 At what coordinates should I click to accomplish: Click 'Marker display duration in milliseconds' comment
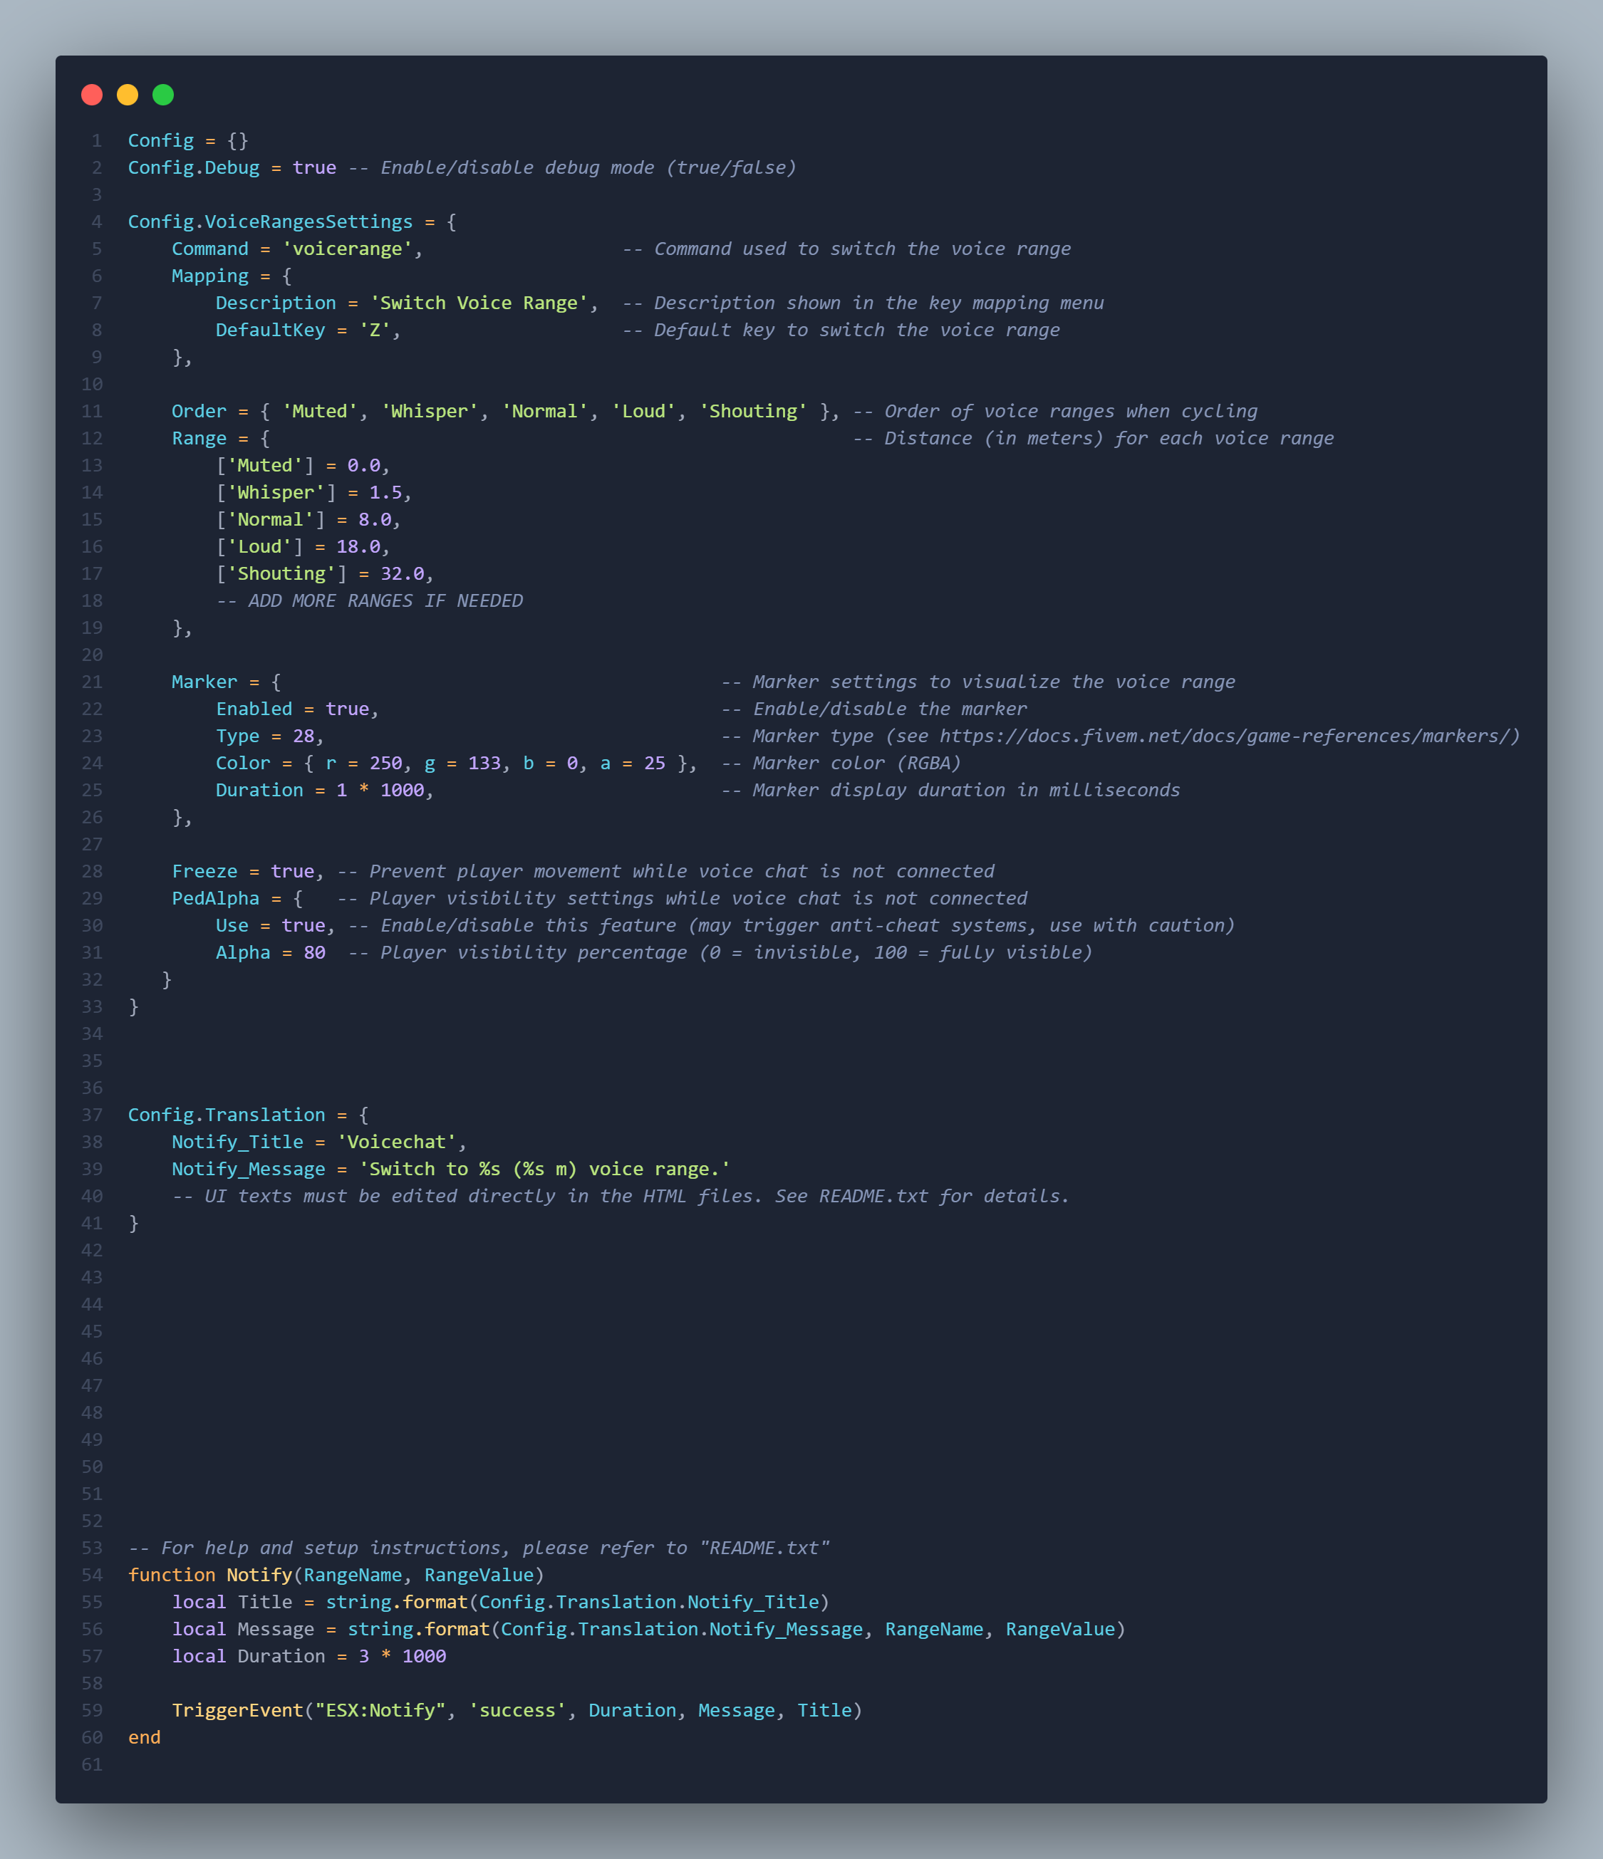click(x=951, y=789)
